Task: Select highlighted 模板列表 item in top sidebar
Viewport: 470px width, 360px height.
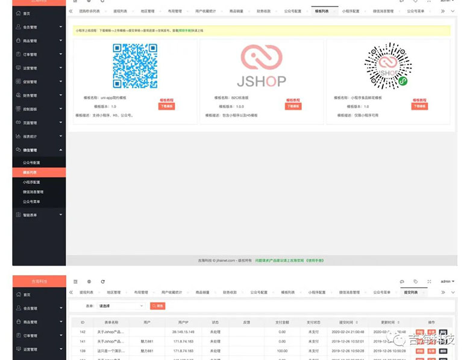Action: (39, 172)
